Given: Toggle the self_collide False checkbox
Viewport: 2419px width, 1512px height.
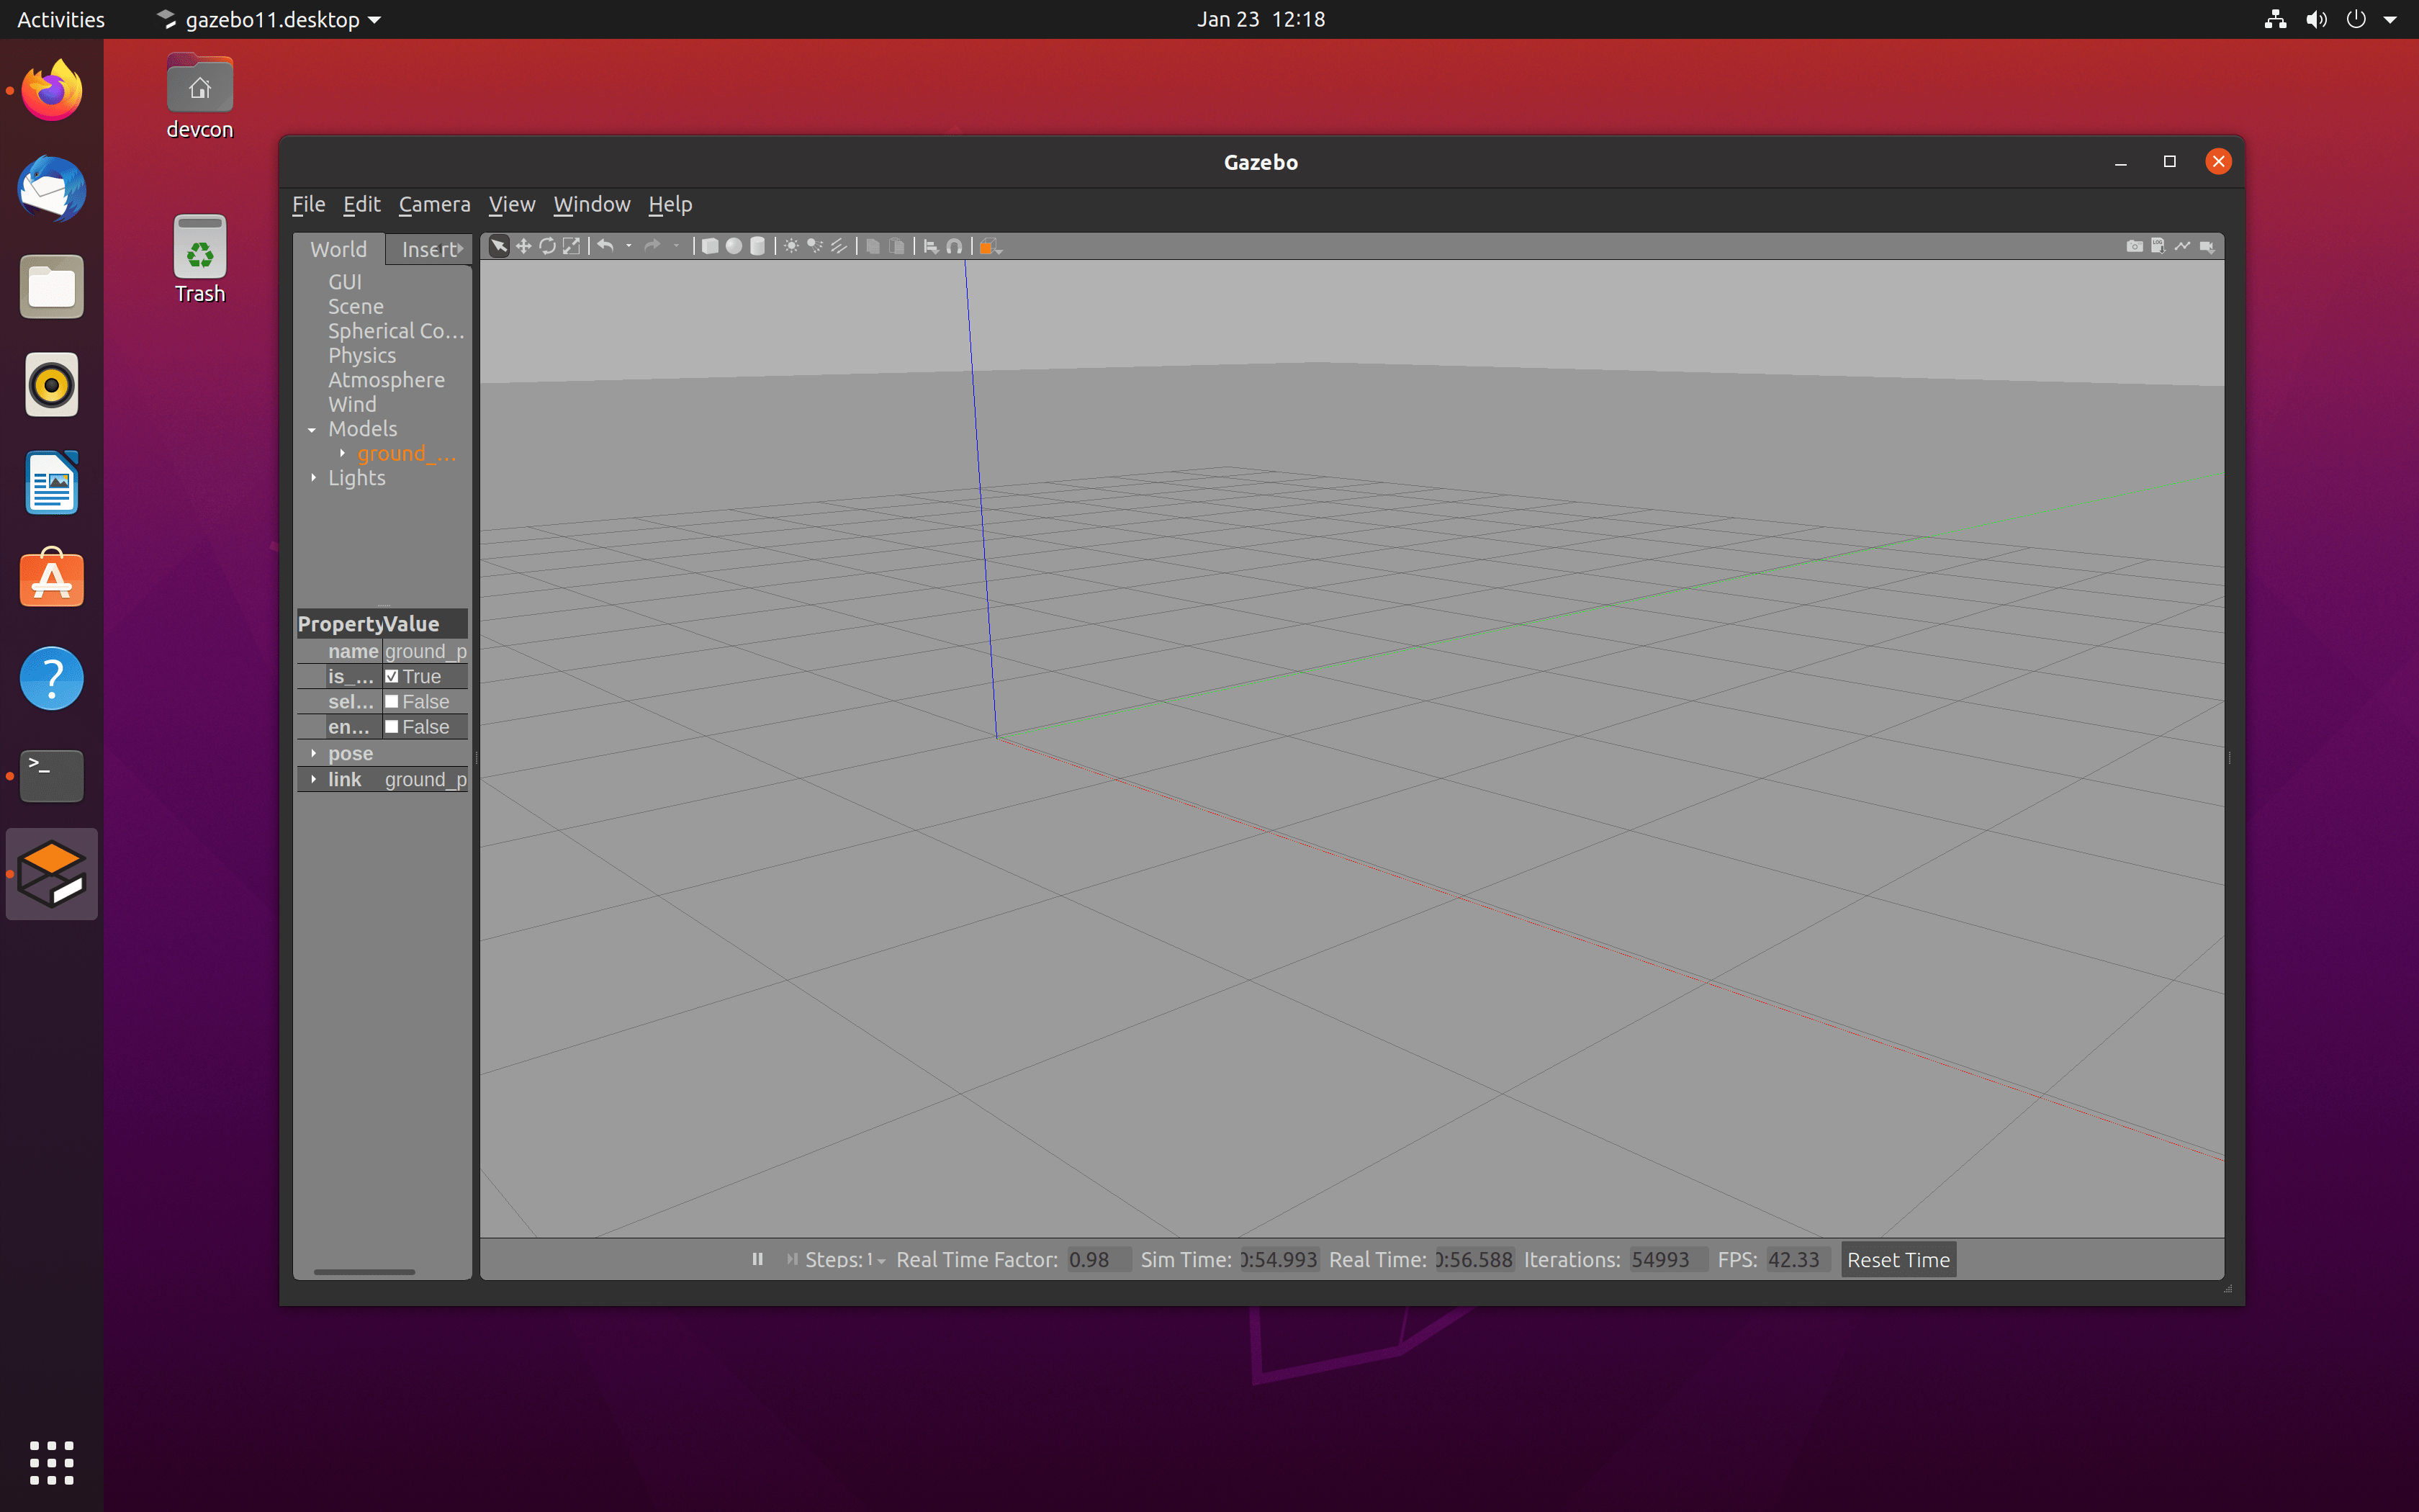Looking at the screenshot, I should point(392,701).
